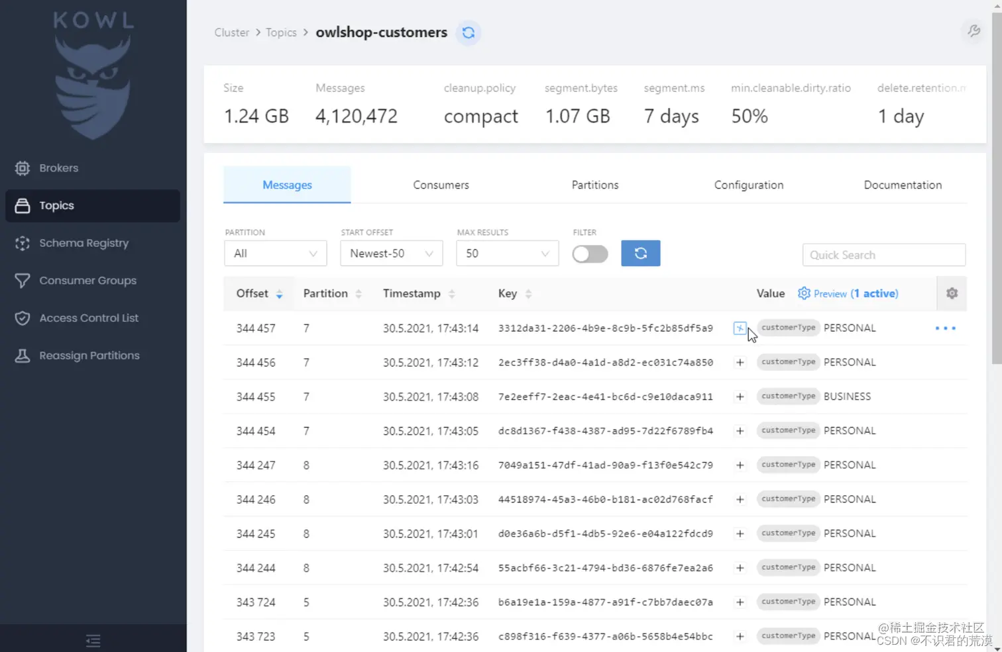The height and width of the screenshot is (652, 1002).
Task: Open the Preview (1 active) settings
Action: click(x=848, y=293)
